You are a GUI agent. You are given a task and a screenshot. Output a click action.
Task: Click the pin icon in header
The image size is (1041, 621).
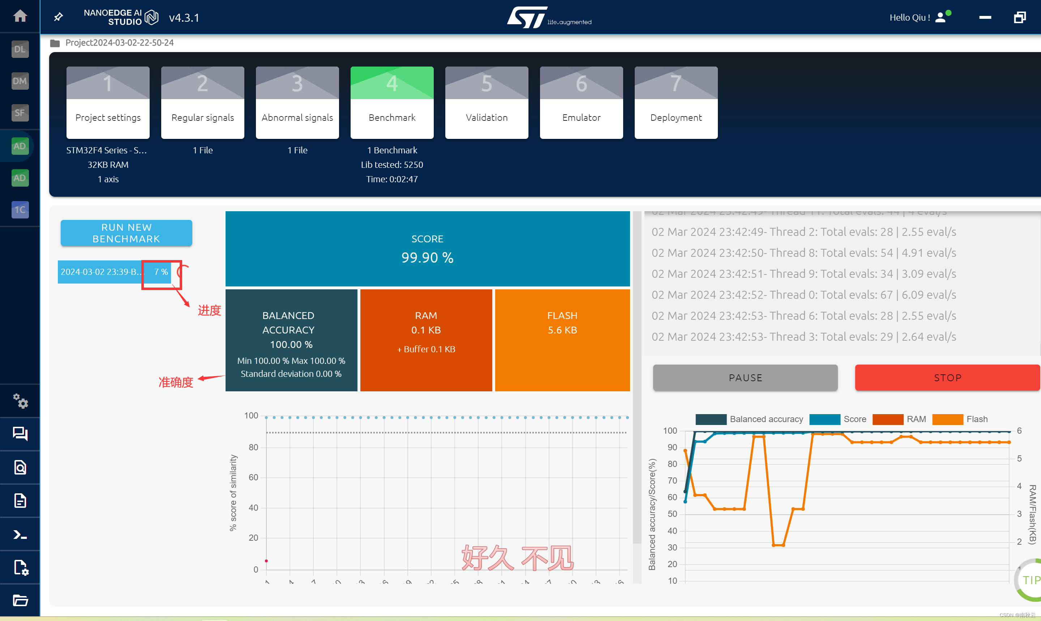59,17
